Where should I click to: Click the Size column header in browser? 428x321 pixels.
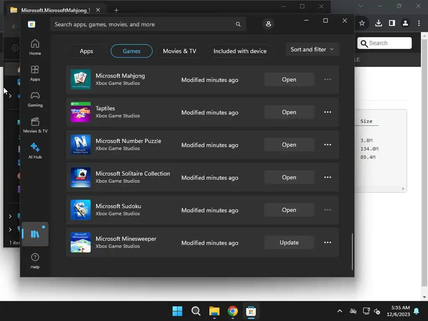[366, 121]
